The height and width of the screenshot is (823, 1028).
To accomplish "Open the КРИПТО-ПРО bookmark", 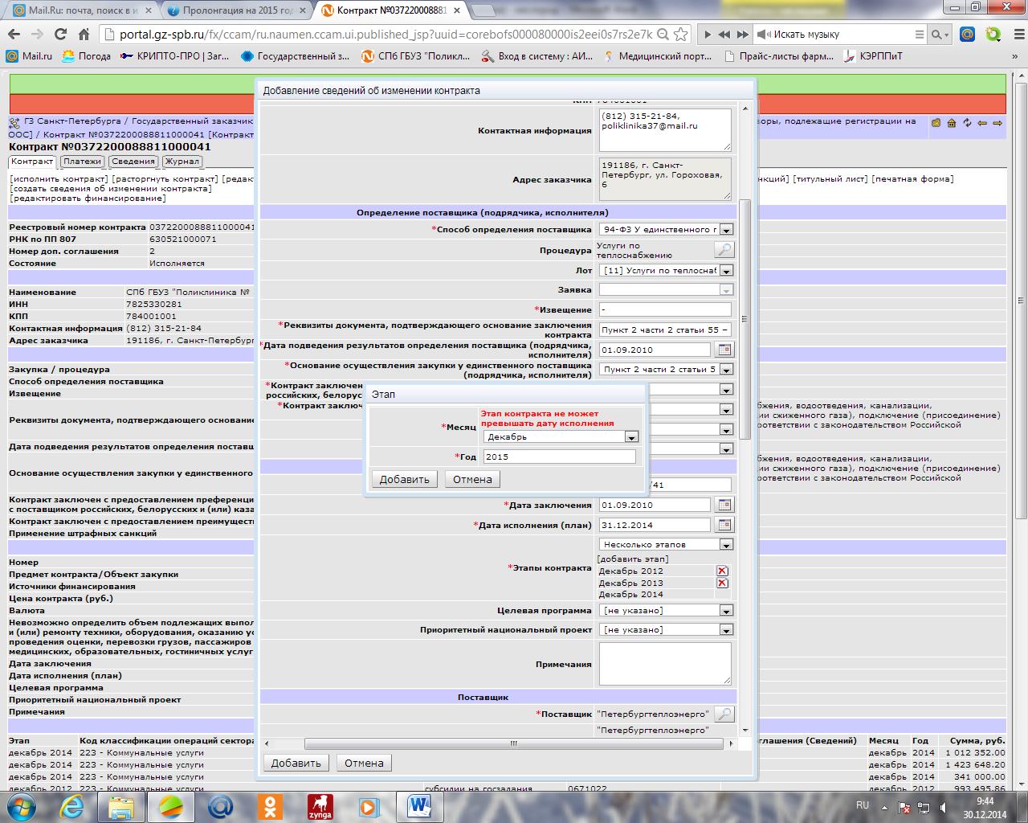I will pyautogui.click(x=174, y=56).
